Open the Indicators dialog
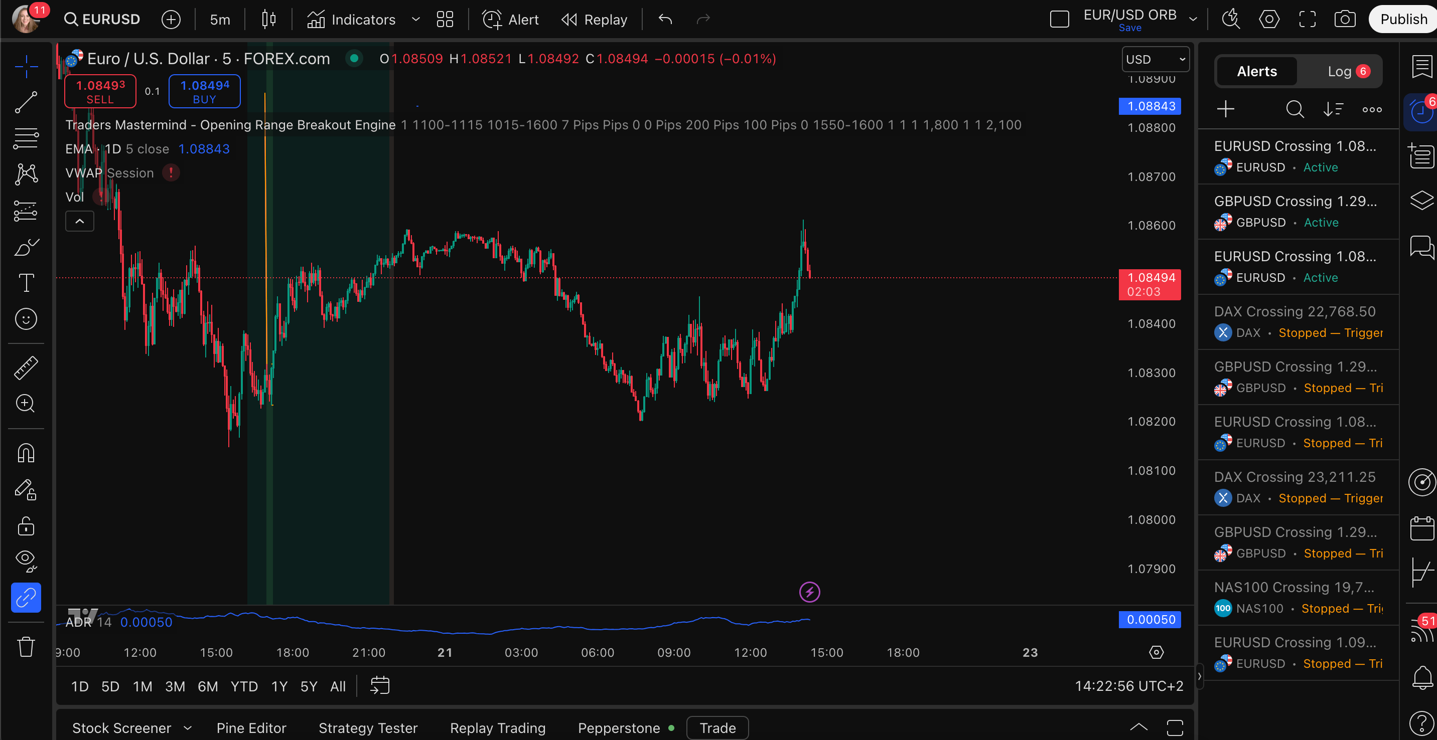 351,20
